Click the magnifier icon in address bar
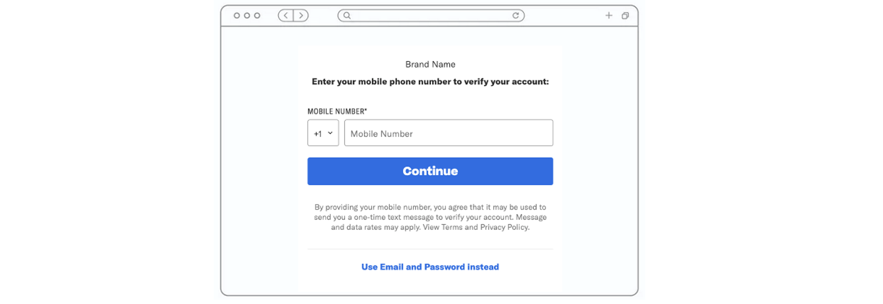The width and height of the screenshot is (883, 304). [347, 16]
